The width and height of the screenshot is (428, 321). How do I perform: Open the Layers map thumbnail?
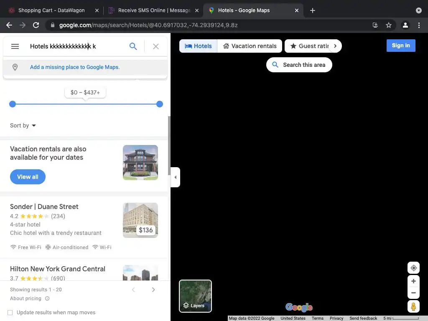(196, 296)
